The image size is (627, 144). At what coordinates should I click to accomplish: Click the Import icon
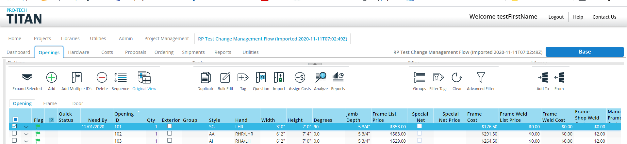279,78
